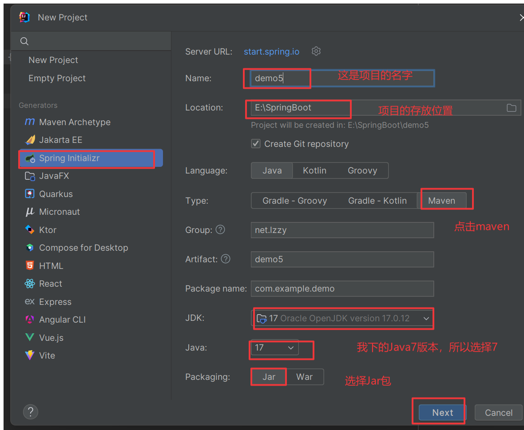Click the Artifact field demo5

pos(342,260)
